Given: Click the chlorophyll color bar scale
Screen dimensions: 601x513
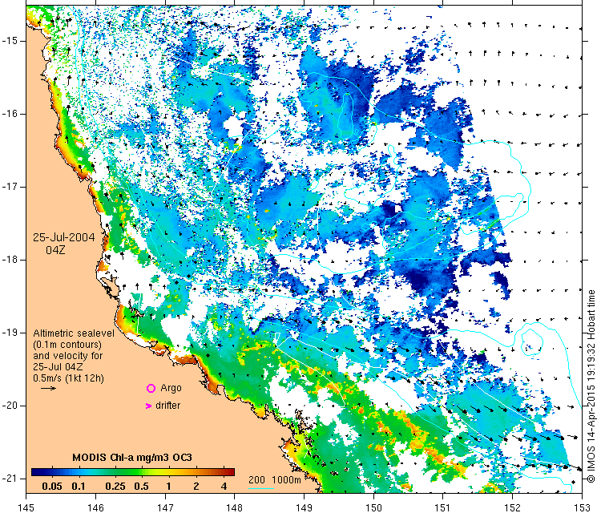Looking at the screenshot, I should pyautogui.click(x=133, y=472).
